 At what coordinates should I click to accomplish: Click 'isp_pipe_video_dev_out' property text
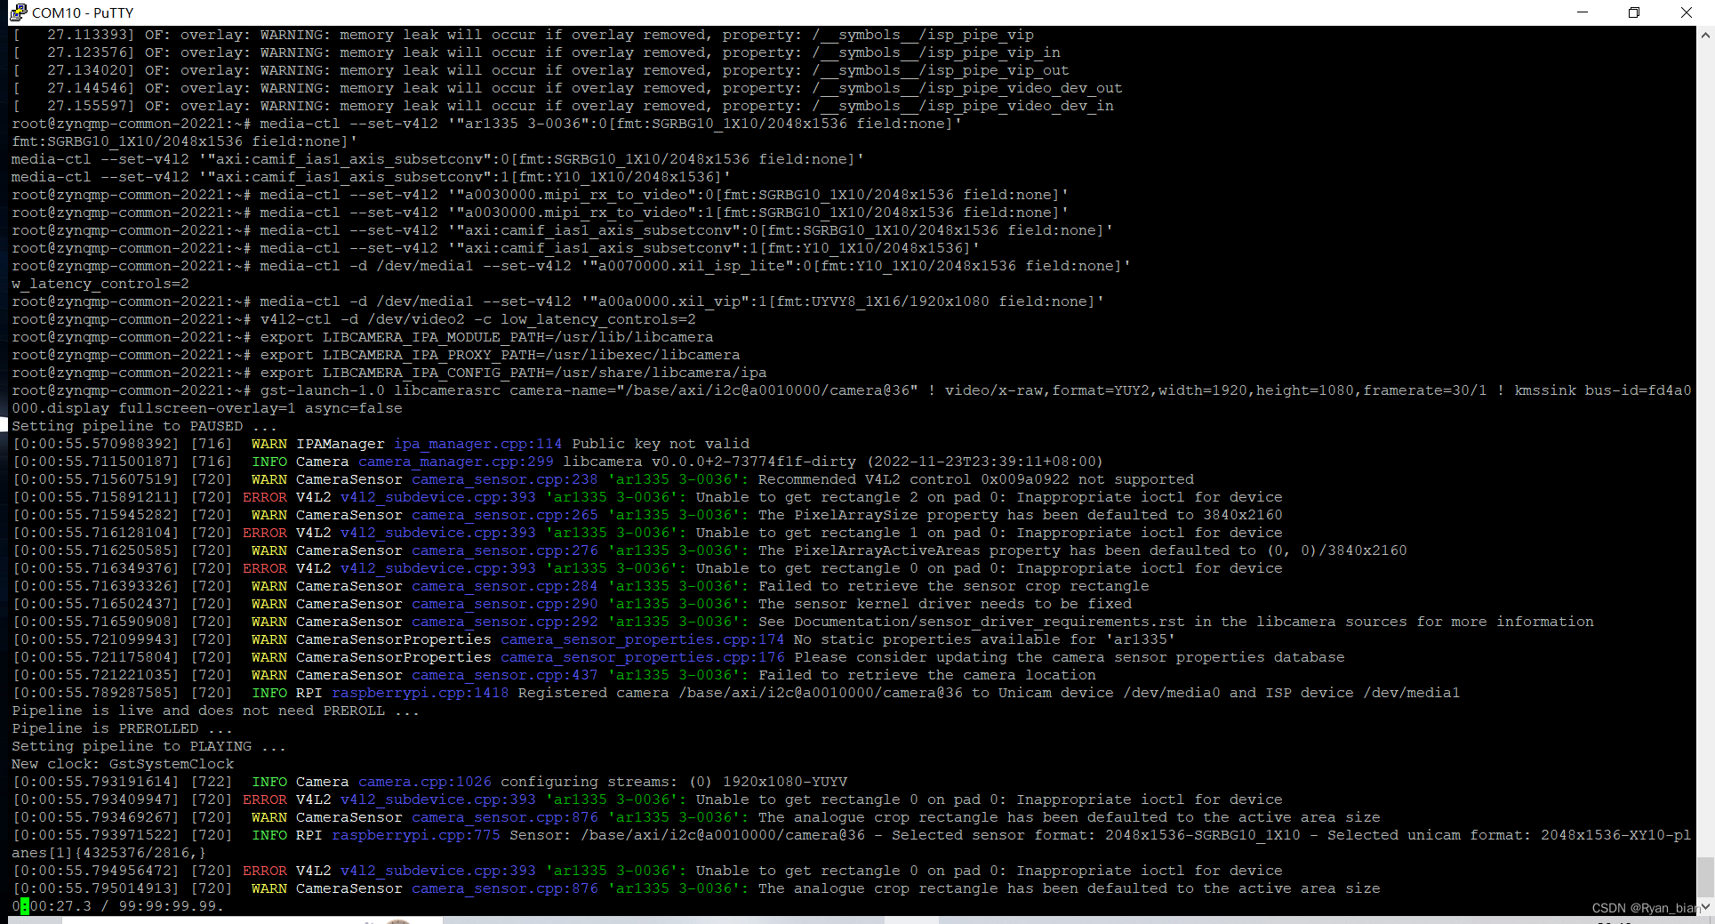pyautogui.click(x=1025, y=88)
